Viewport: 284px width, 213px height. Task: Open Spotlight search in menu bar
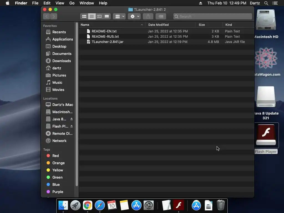click(266, 3)
